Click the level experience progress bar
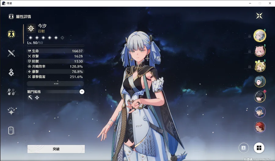The width and height of the screenshot is (275, 161). (56, 46)
